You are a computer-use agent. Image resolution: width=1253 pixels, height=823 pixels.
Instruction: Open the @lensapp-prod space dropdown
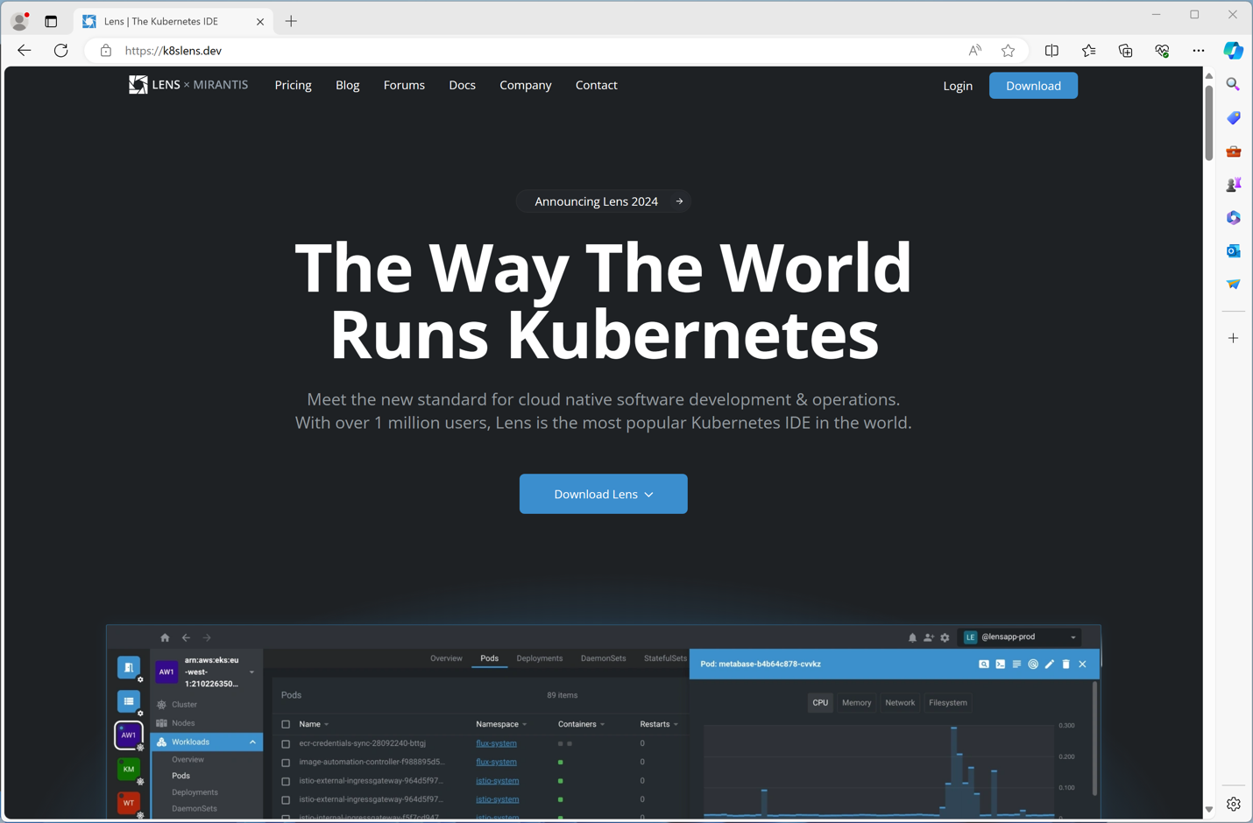click(x=1022, y=637)
